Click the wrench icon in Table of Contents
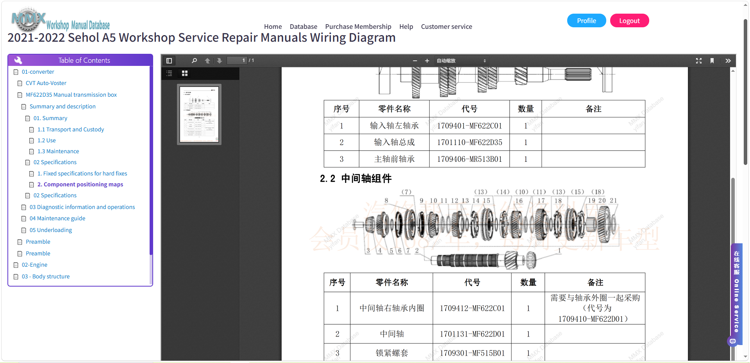The image size is (750, 363). (x=18, y=60)
